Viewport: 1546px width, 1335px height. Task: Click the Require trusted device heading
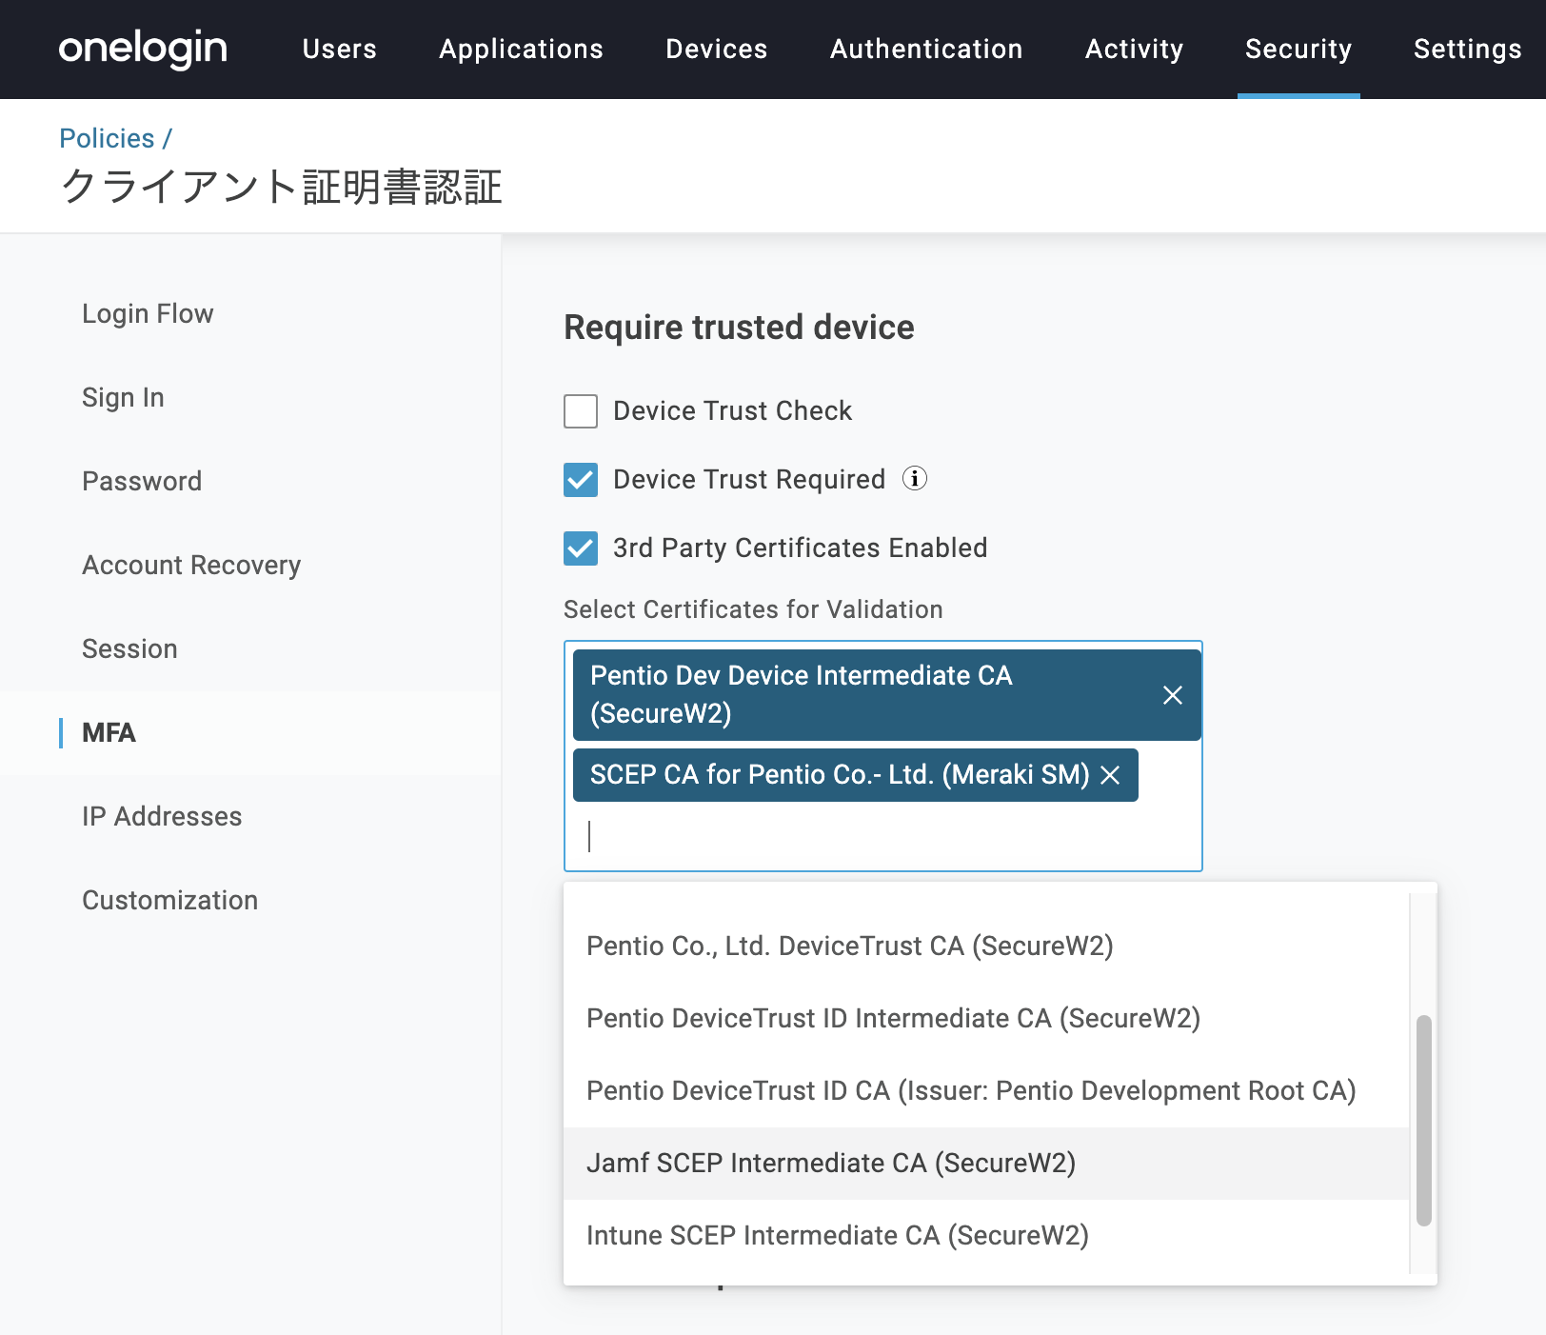point(739,327)
